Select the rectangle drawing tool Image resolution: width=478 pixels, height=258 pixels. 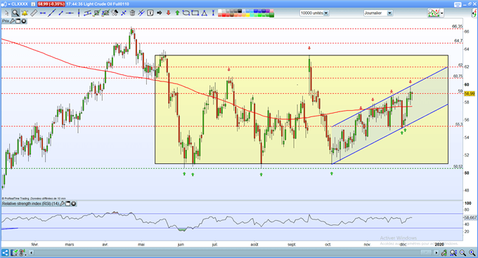(195, 13)
